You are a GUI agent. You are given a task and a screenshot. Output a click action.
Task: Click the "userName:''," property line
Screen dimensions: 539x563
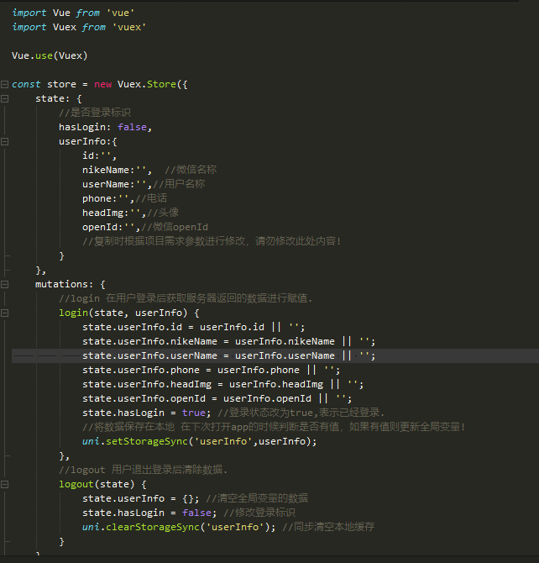117,184
